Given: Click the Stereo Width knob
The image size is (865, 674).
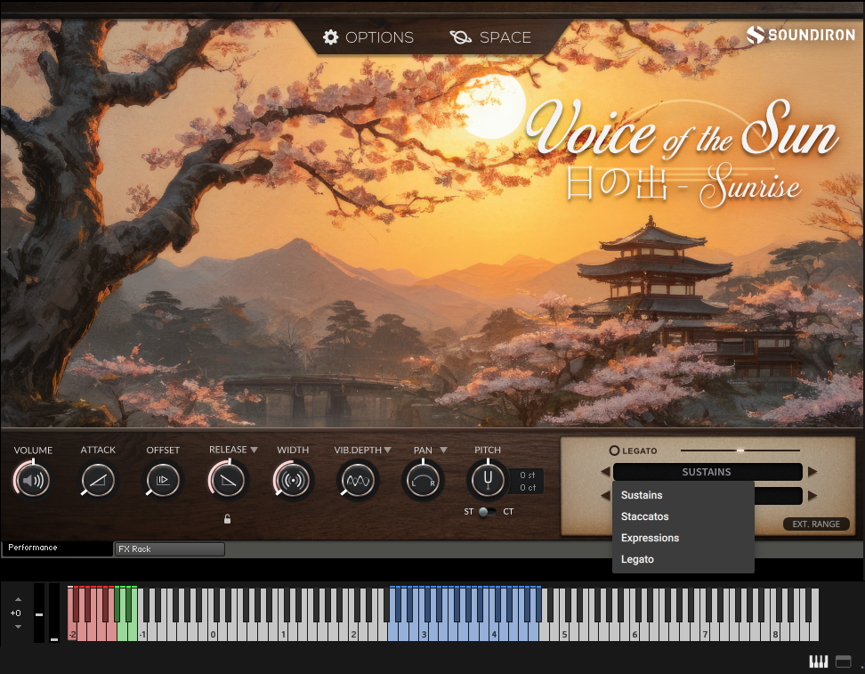Looking at the screenshot, I should point(293,482).
